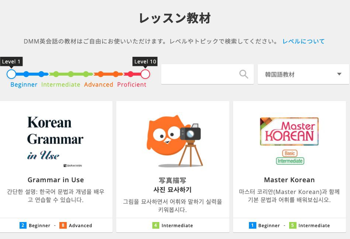Click the Grammar in Use description text

pyautogui.click(x=56, y=196)
